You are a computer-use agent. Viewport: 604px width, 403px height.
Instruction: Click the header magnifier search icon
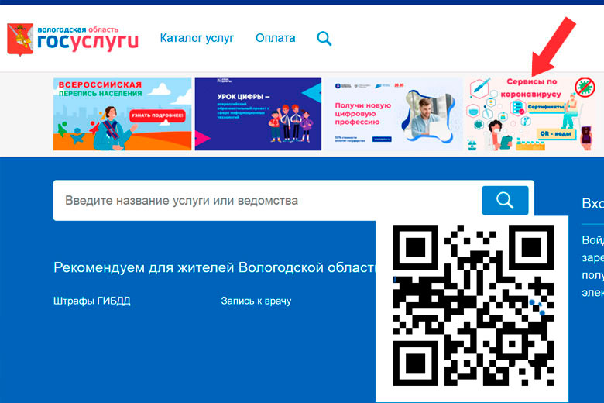(324, 38)
